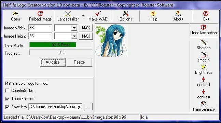Select the Lanczos filter toolbar icon
221x123 pixels.
pyautogui.click(x=68, y=14)
